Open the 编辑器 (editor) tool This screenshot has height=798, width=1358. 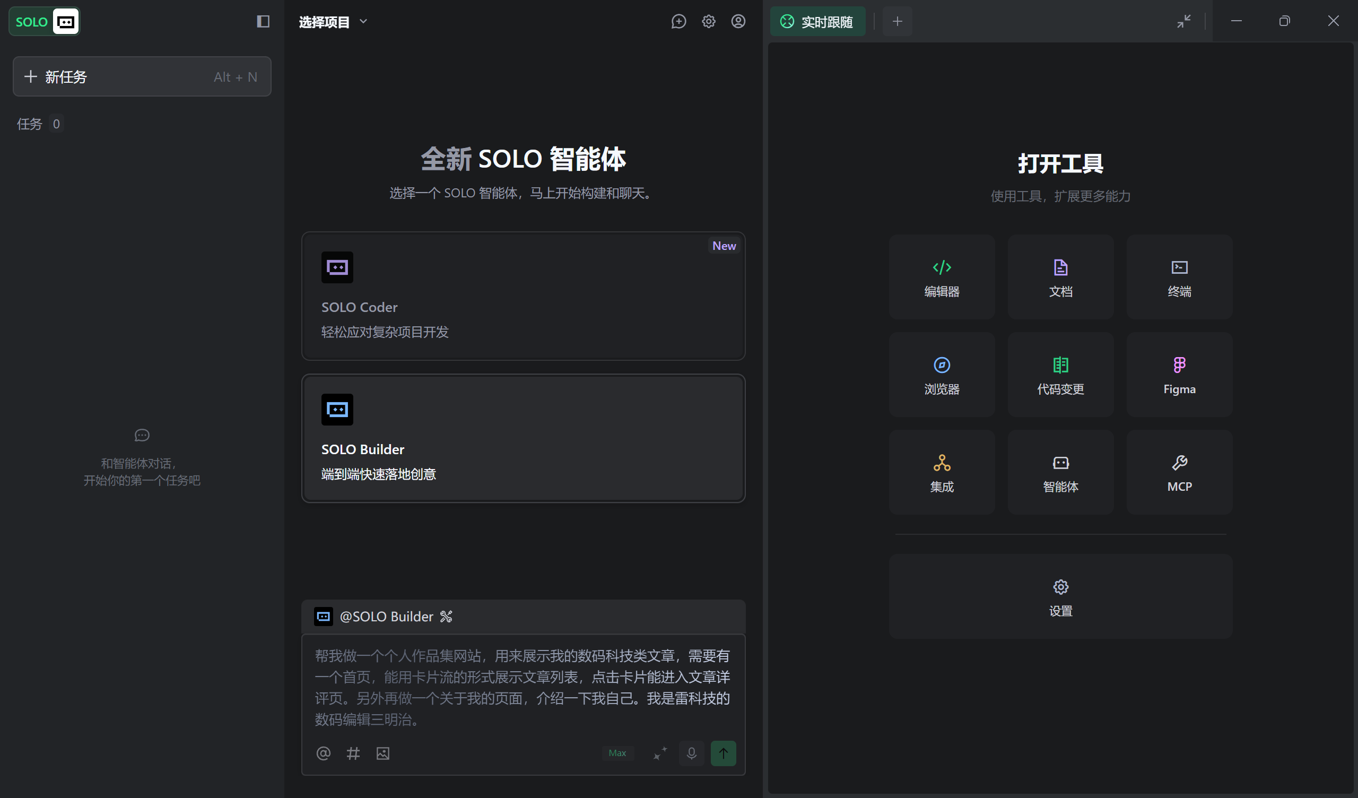(942, 276)
